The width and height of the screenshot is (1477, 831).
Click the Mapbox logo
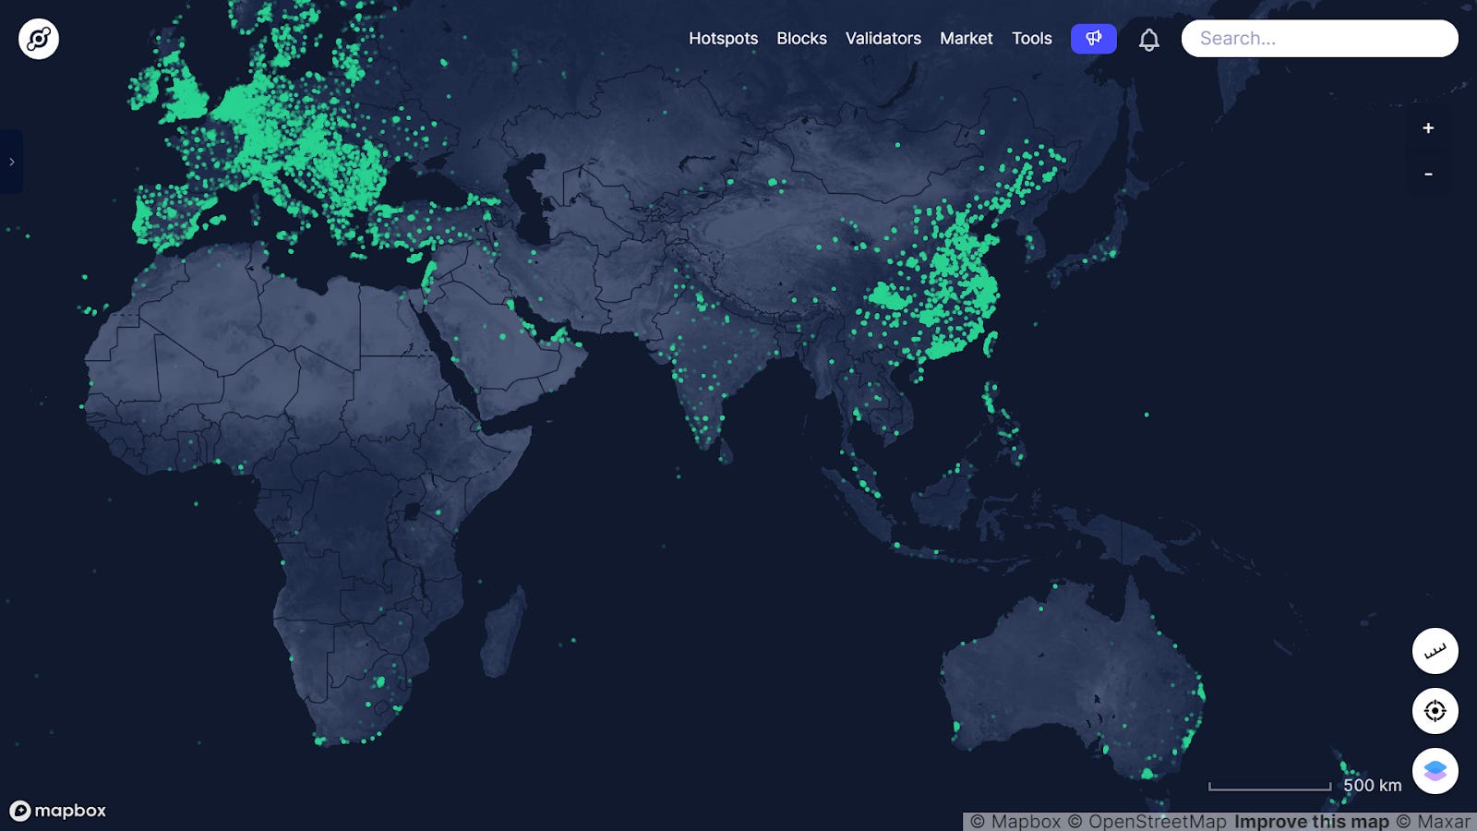[x=58, y=811]
